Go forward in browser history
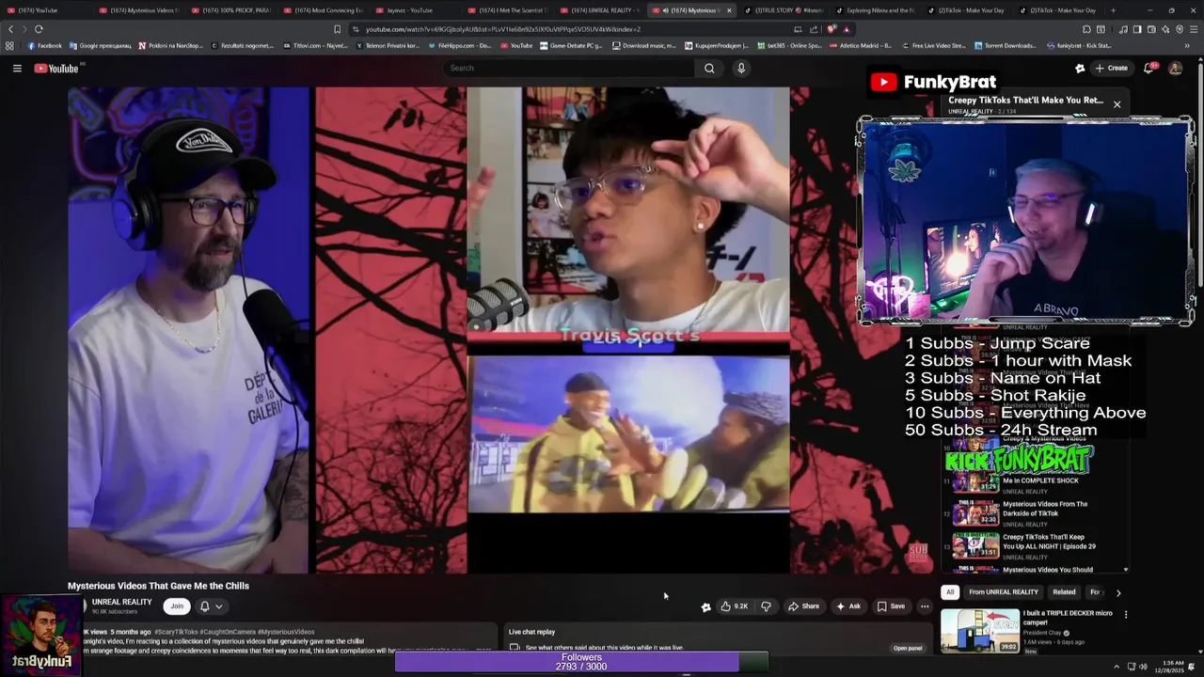 (24, 29)
